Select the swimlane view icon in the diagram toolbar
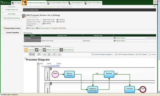 (x=39, y=54)
